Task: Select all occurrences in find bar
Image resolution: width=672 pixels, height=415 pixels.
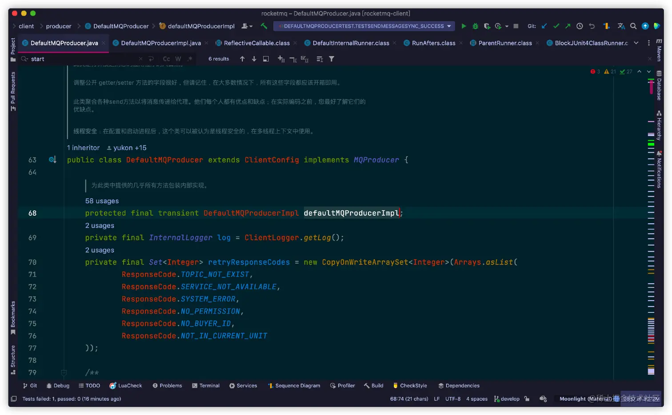Action: pyautogui.click(x=304, y=59)
